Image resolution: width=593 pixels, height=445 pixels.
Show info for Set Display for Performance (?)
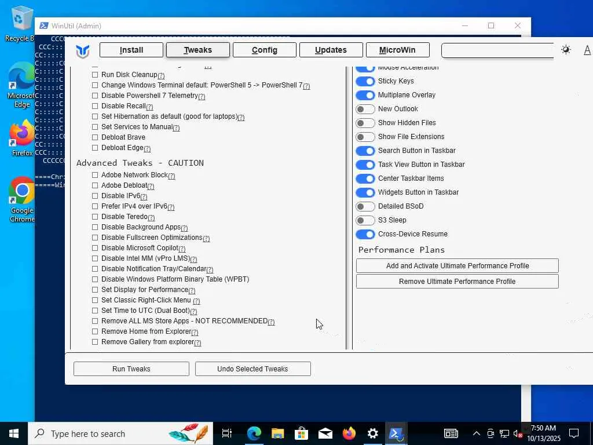pyautogui.click(x=192, y=291)
